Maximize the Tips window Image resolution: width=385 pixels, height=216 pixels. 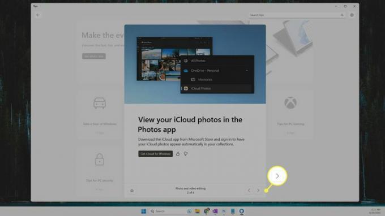click(x=345, y=6)
